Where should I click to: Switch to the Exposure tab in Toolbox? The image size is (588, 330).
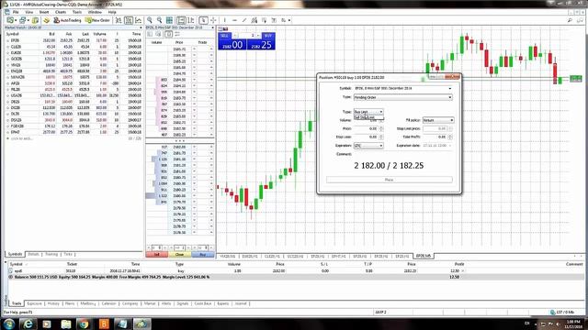pos(35,303)
